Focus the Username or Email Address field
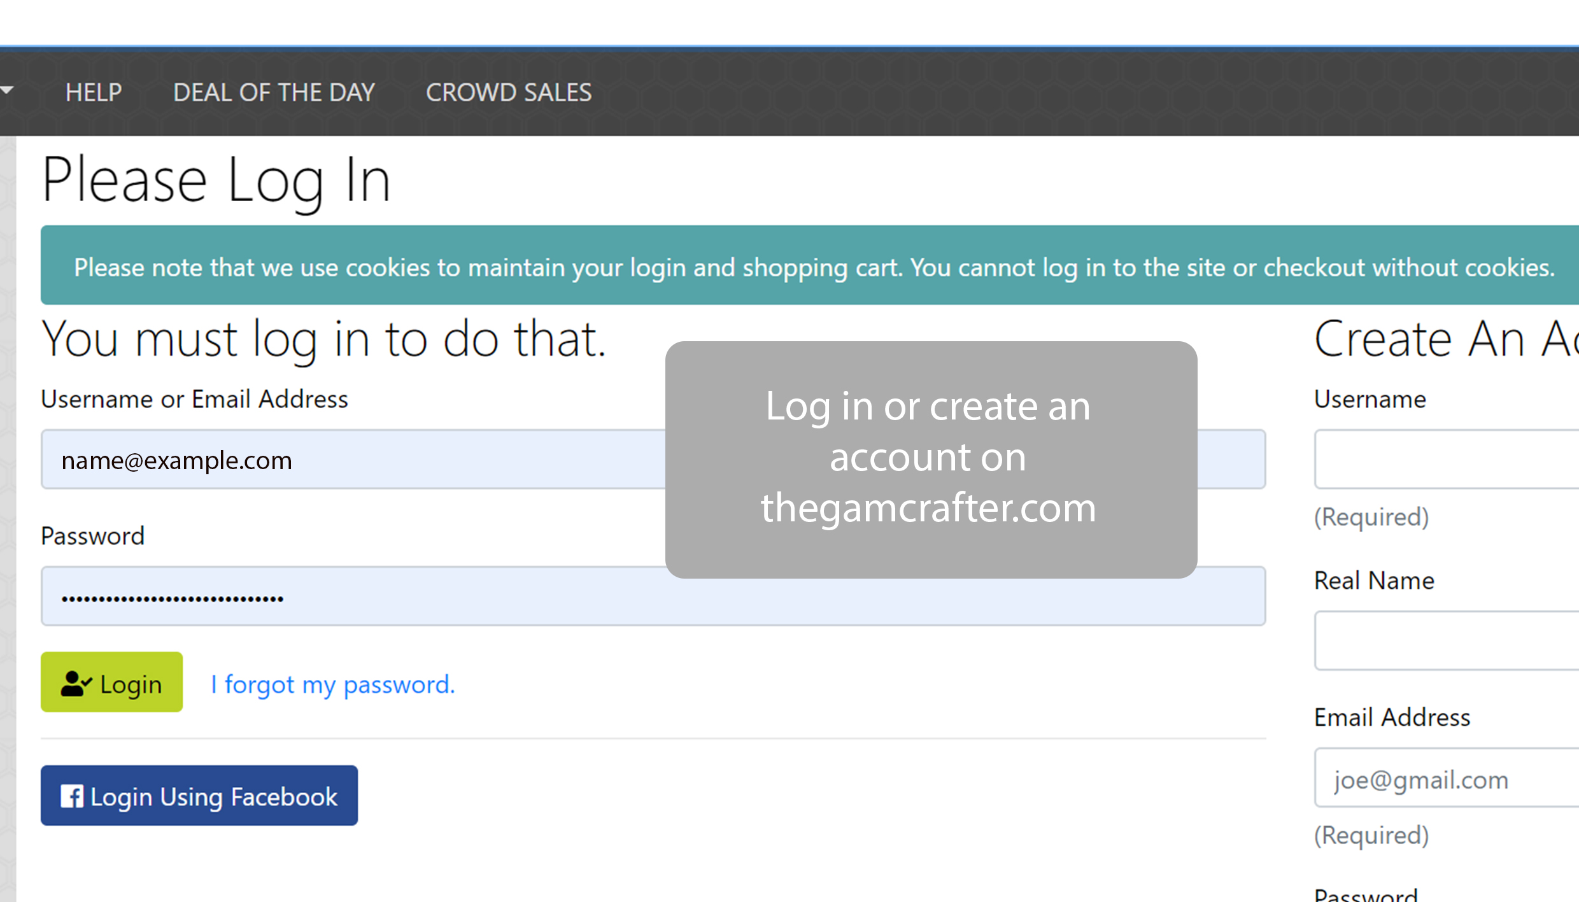 coord(350,460)
